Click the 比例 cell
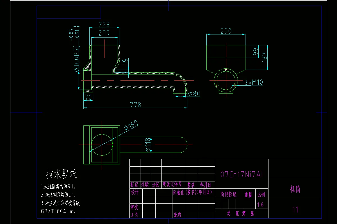 (x=261, y=195)
